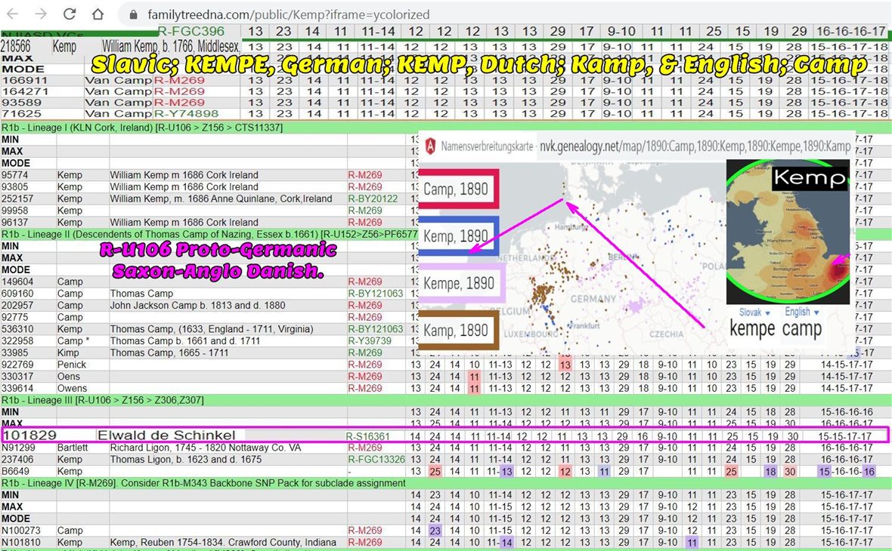Select the brown Kamp, 1890 legend box
This screenshot has width=892, height=551.
pos(455,331)
